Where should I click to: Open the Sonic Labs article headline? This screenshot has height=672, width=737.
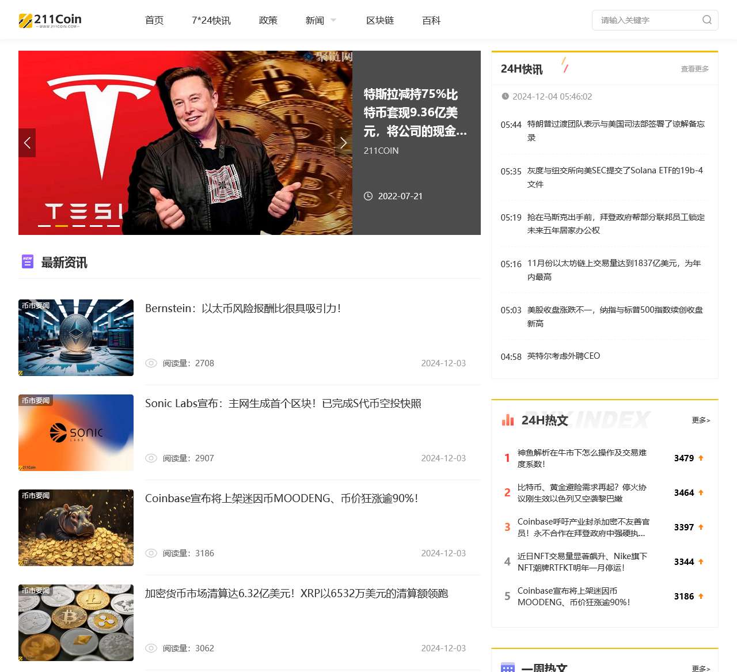click(x=283, y=403)
